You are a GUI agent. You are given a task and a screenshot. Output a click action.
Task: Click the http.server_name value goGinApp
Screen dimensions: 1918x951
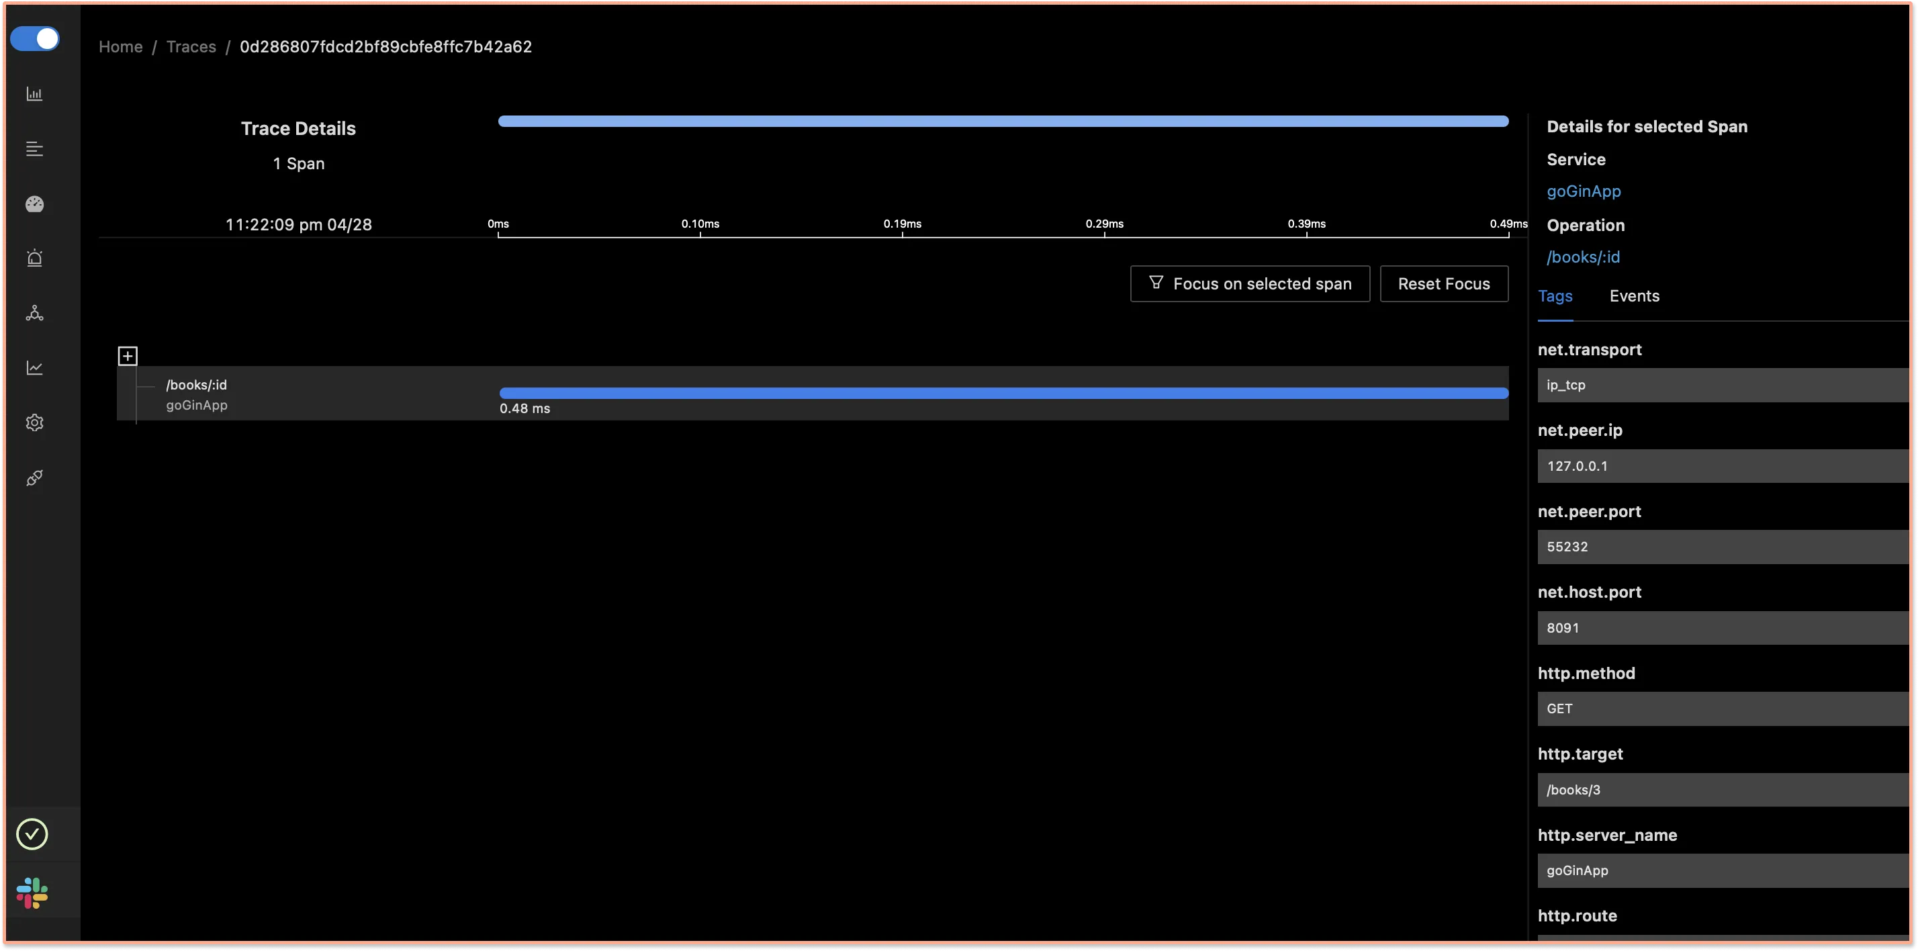[1723, 870]
